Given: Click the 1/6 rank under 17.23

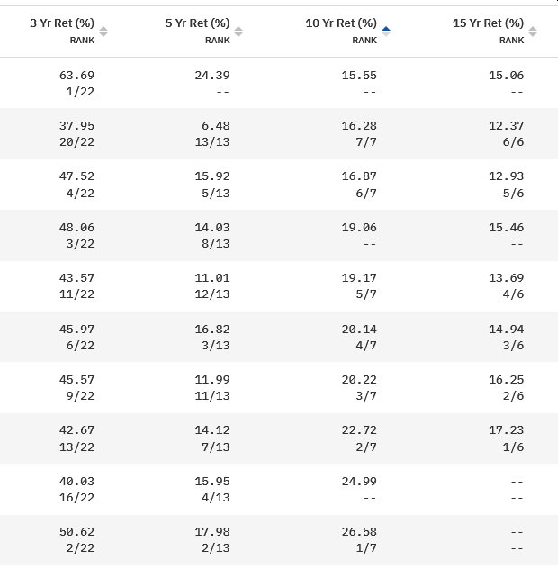Looking at the screenshot, I should [513, 447].
